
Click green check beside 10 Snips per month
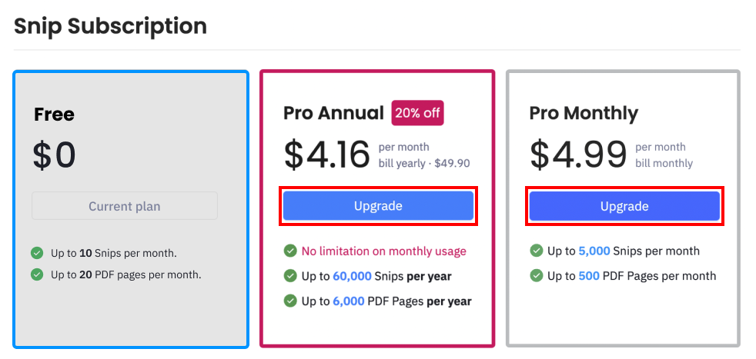coord(37,253)
